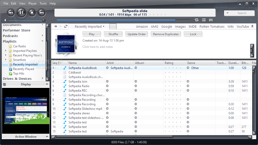Screen dimensions: 258x145
Task: Open the Performer Store section
Action: coord(16,30)
